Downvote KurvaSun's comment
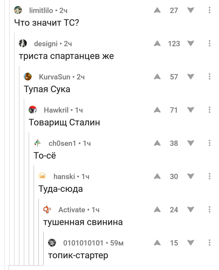The width and height of the screenshot is (219, 270). click(191, 77)
